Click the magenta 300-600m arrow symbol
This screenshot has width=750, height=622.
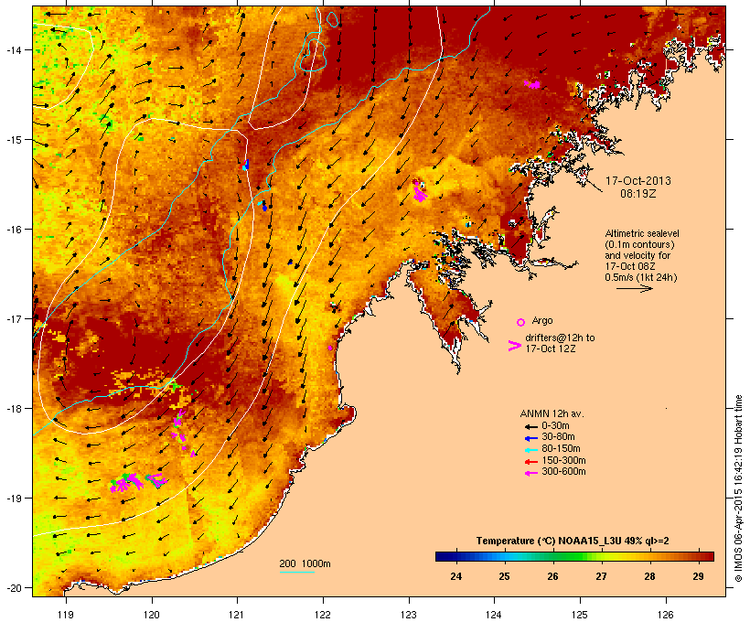(x=530, y=473)
